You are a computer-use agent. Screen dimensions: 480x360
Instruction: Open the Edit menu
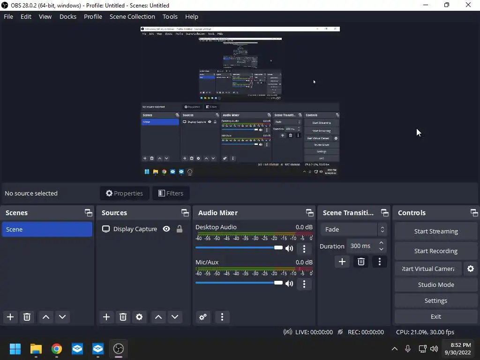(x=26, y=16)
